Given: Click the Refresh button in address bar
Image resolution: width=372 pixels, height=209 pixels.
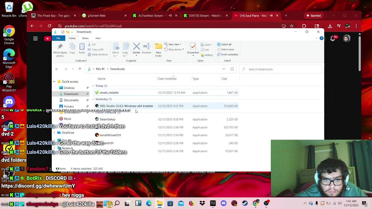Looking at the screenshot, I should pyautogui.click(x=232, y=69).
